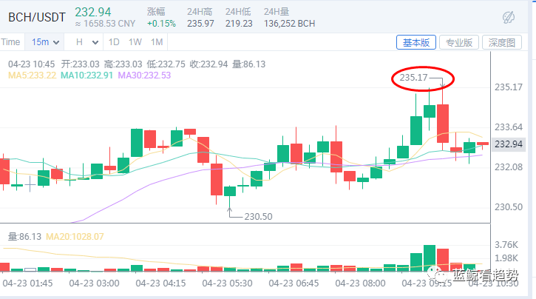Screen dimensions: 536x299
Task: Expand the H hourly interval dropdown
Action: tap(87, 42)
